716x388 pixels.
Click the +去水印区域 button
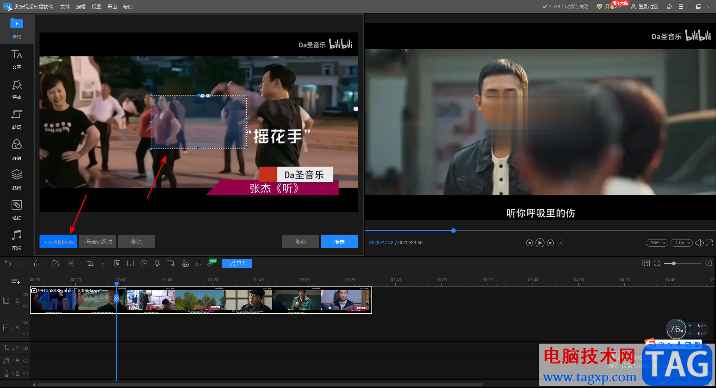coord(58,241)
